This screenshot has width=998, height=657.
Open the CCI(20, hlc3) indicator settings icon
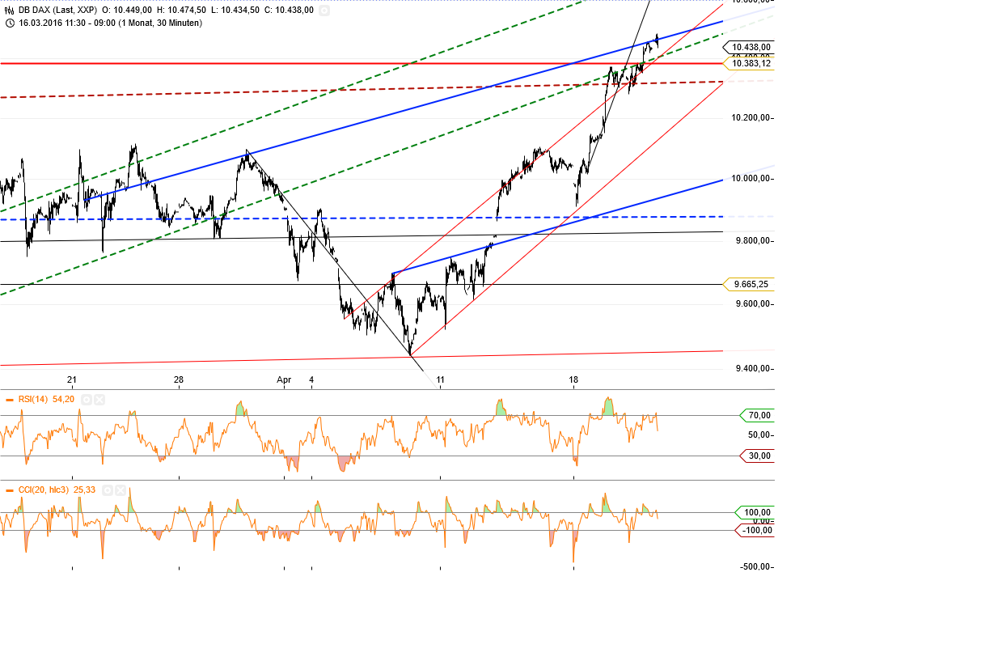click(108, 490)
